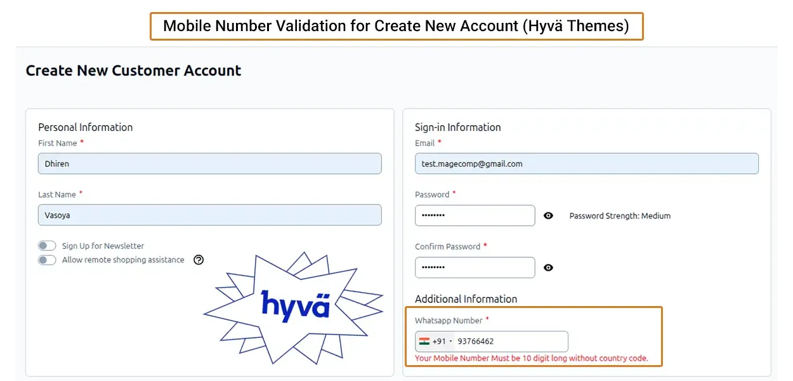Click the Email input field

tap(586, 164)
